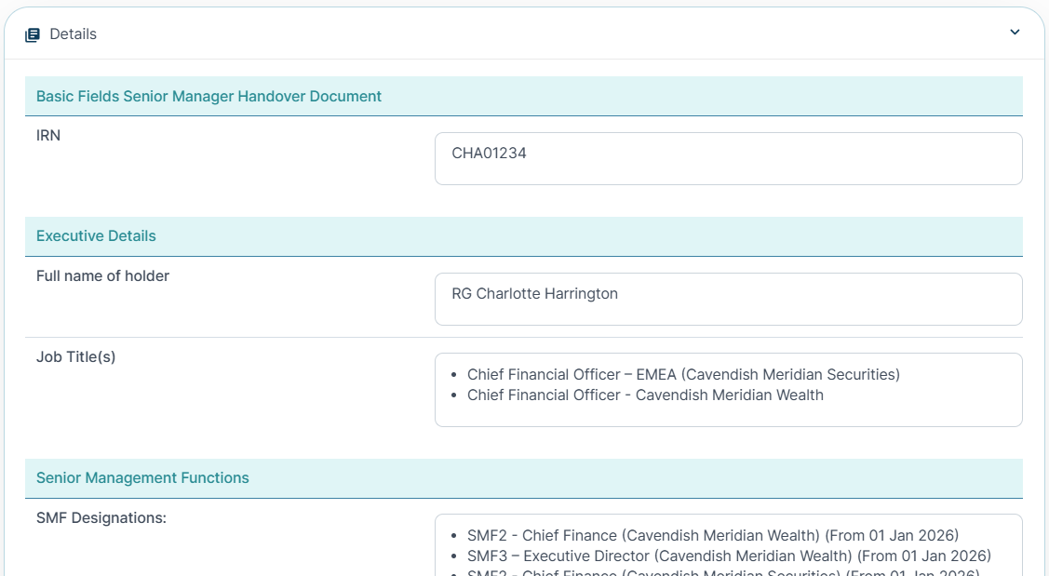Screen dimensions: 1049x576
Task: Select the first SMF2 - Chief Finance Wealth entry
Action: click(712, 535)
